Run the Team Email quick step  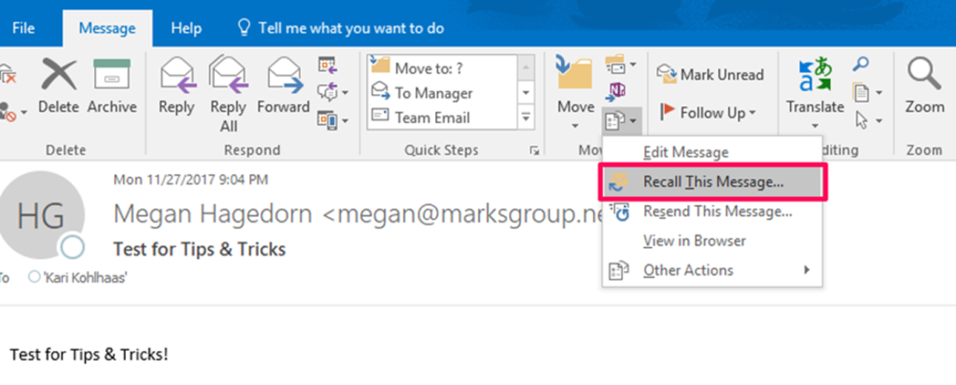click(x=443, y=117)
